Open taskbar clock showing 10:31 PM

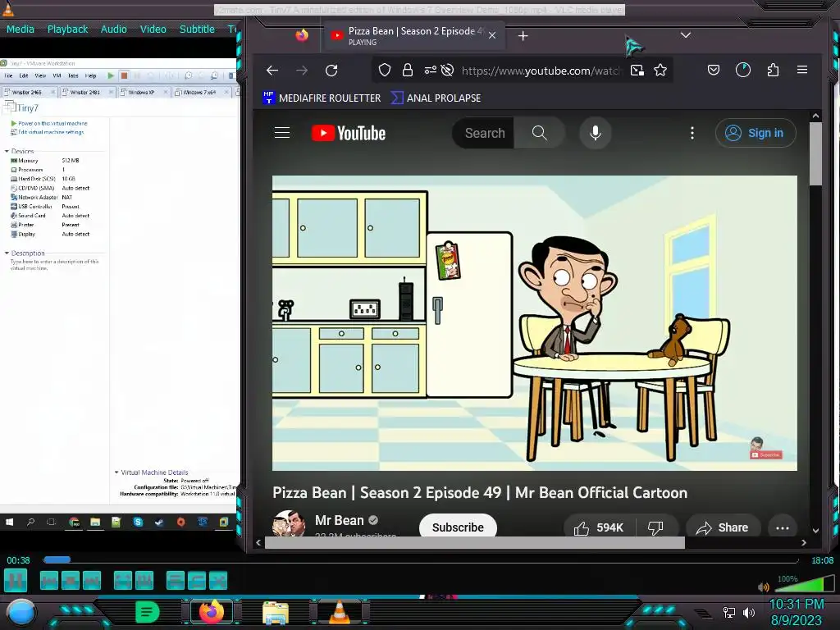pyautogui.click(x=796, y=612)
